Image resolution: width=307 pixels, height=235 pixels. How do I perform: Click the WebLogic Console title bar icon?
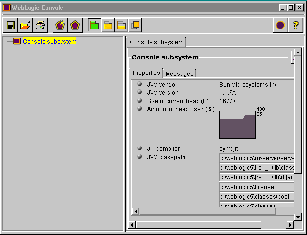tap(7, 8)
